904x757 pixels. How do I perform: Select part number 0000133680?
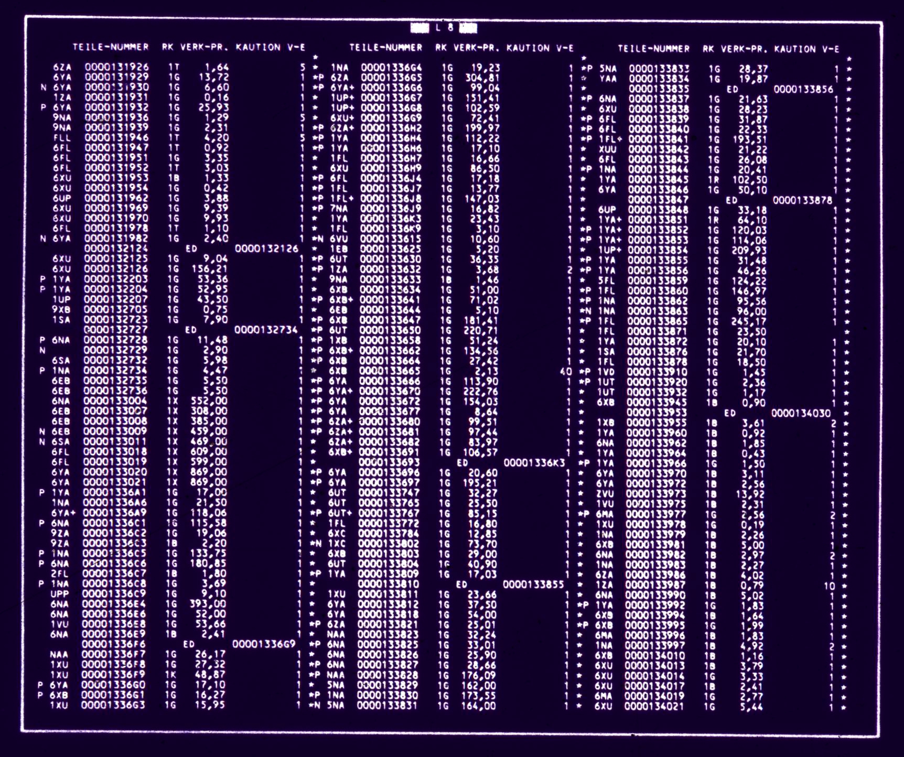point(390,421)
